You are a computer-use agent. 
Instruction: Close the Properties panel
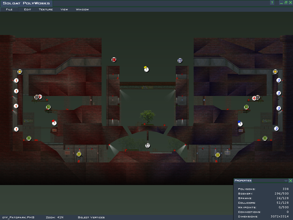[290, 181]
